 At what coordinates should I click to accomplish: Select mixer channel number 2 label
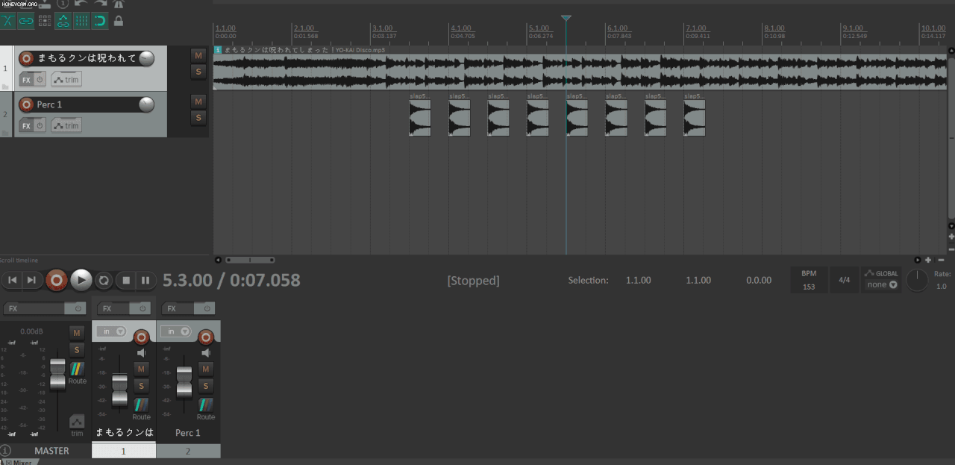188,451
